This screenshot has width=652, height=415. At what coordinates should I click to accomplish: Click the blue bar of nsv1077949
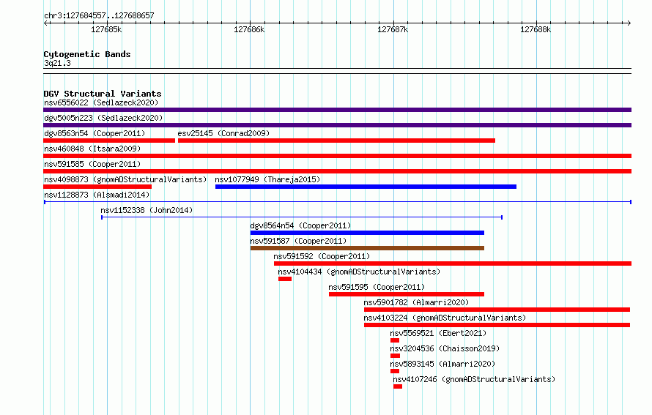tap(366, 187)
